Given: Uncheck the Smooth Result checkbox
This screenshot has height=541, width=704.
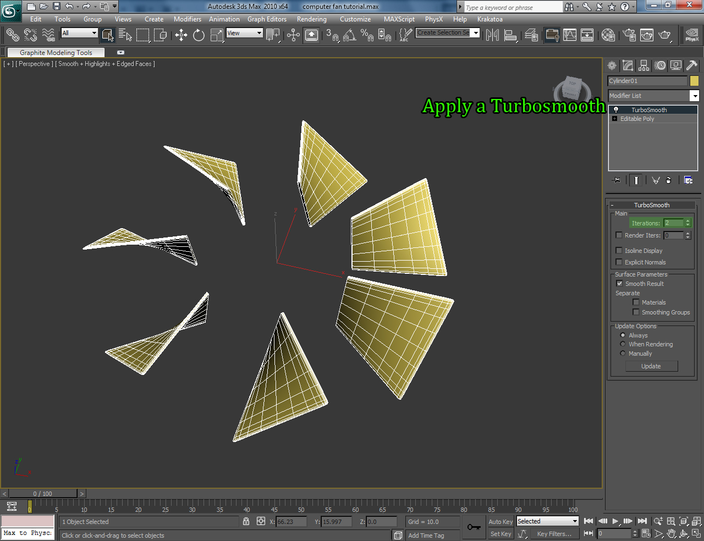Looking at the screenshot, I should pyautogui.click(x=619, y=283).
